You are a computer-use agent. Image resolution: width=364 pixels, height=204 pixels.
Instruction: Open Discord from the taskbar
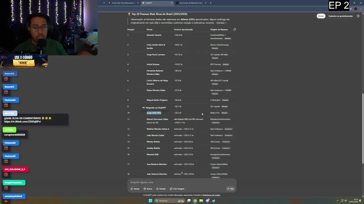pyautogui.click(x=207, y=201)
